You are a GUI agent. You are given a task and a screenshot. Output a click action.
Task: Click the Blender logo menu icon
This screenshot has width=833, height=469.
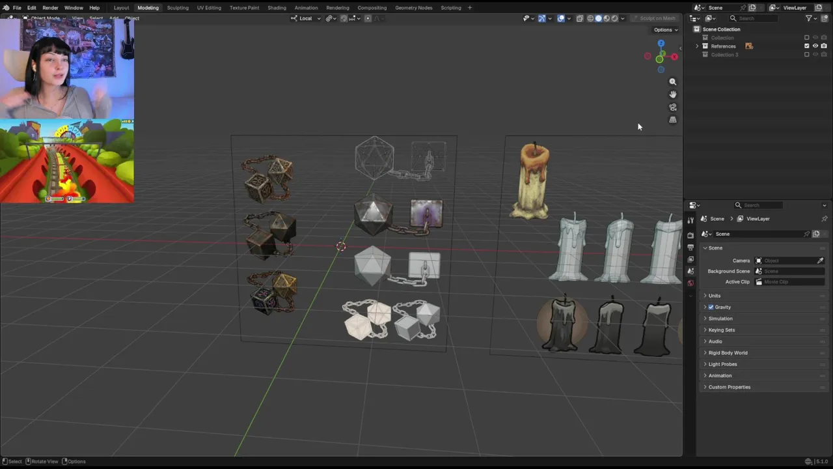(x=5, y=8)
